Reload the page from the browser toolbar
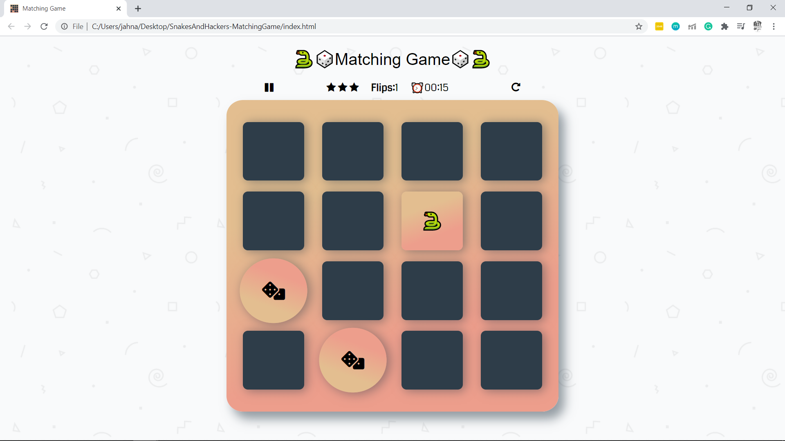The height and width of the screenshot is (441, 785). point(44,27)
